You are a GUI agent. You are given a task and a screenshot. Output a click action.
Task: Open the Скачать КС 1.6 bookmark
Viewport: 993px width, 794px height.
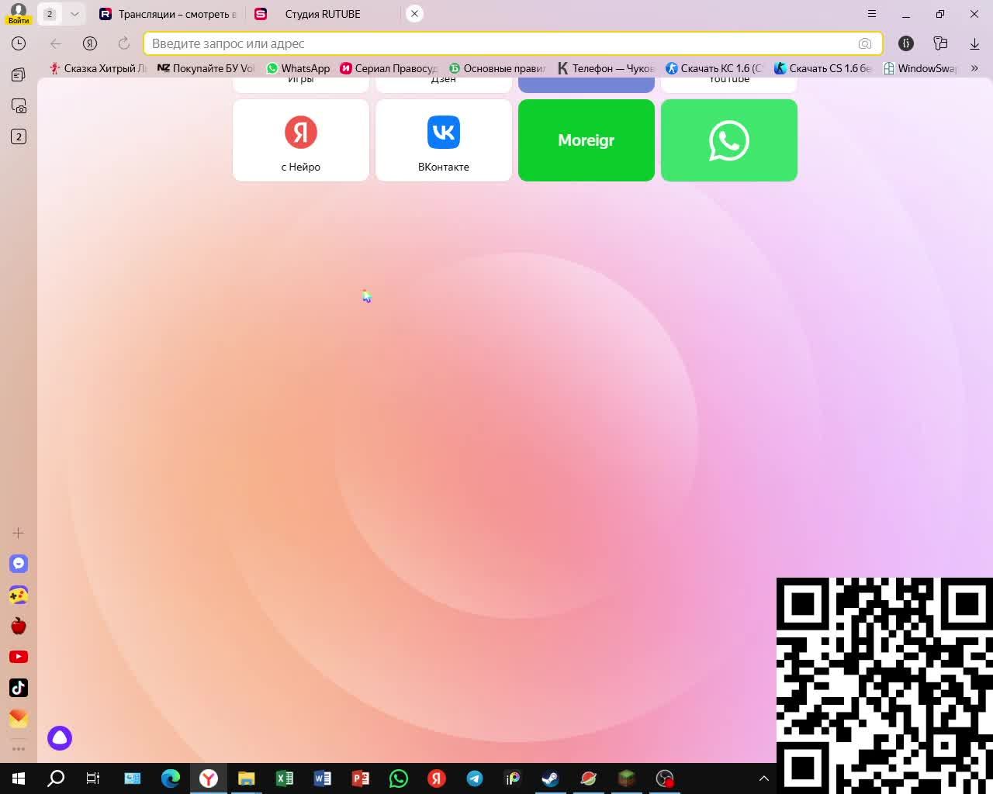715,68
